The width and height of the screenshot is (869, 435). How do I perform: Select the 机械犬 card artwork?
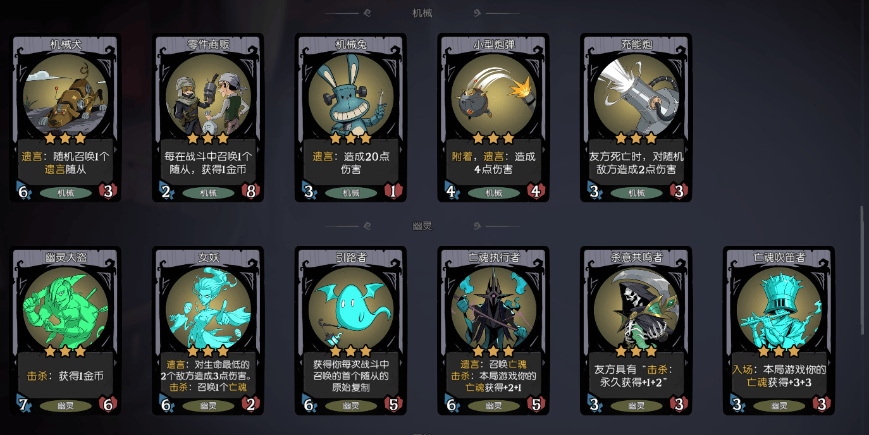[65, 95]
